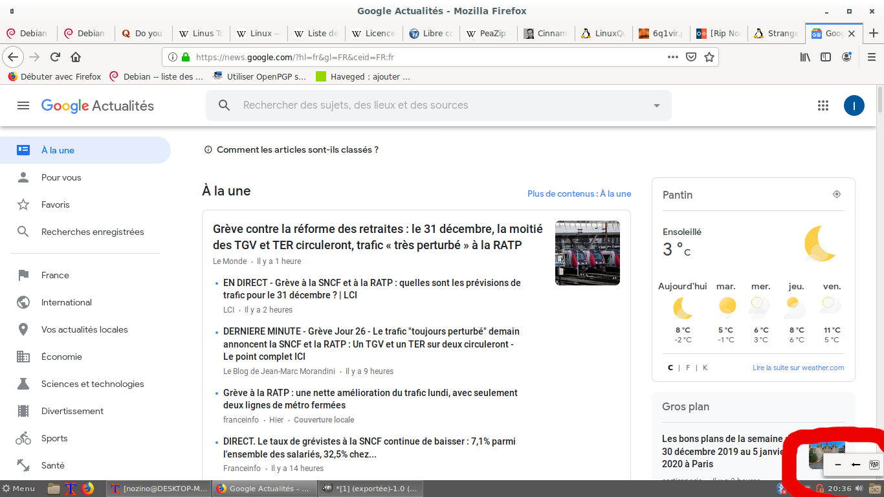Screen dimensions: 884x497
Task: Open the page actions three-dot menu
Action: click(673, 57)
